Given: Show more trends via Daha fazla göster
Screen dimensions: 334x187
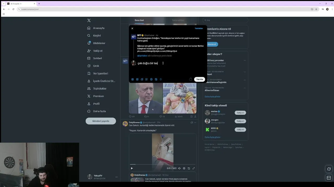Looking at the screenshot, I should pos(212,97).
